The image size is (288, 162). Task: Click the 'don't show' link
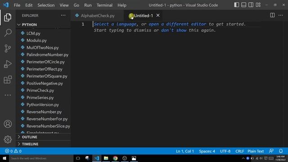pos(174,30)
